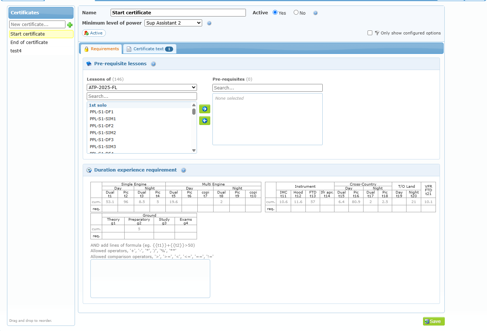Viewport: 487px width, 331px height.
Task: Click the Name text field
Action: pyautogui.click(x=178, y=13)
